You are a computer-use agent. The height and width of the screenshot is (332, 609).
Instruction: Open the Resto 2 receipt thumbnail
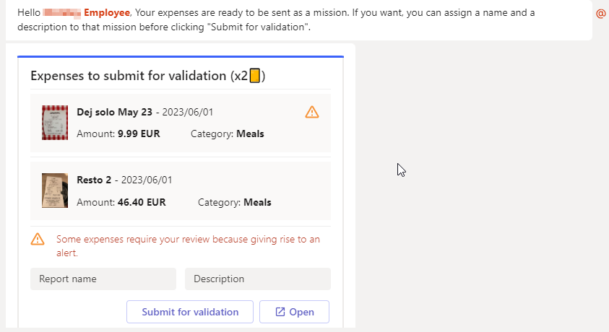pyautogui.click(x=55, y=191)
